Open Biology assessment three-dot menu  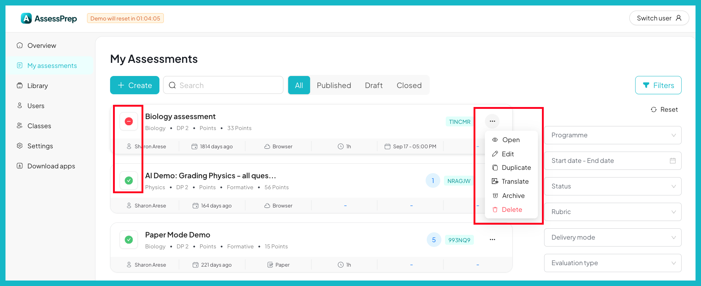[492, 121]
